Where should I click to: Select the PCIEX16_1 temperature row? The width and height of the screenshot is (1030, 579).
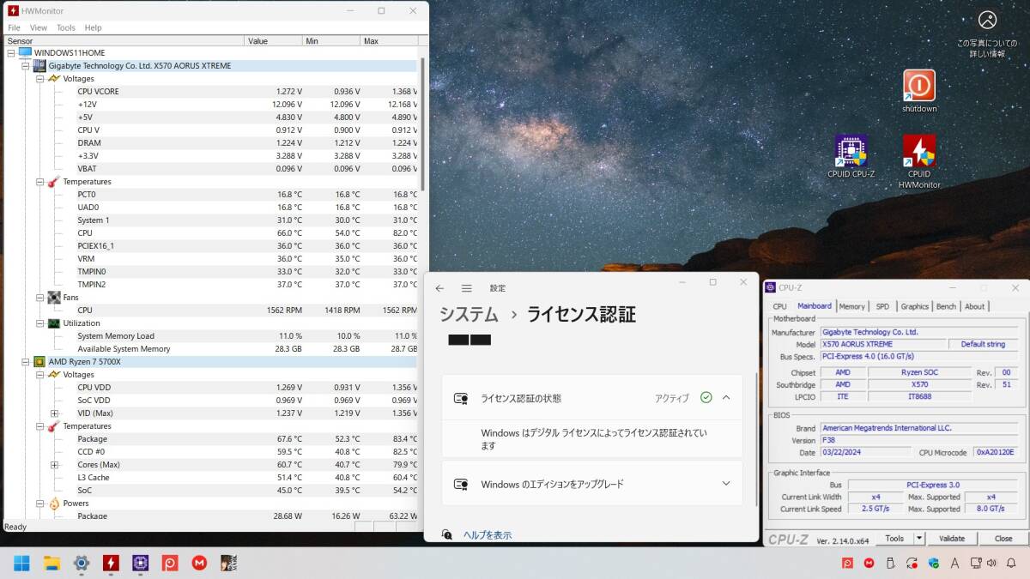(211, 245)
